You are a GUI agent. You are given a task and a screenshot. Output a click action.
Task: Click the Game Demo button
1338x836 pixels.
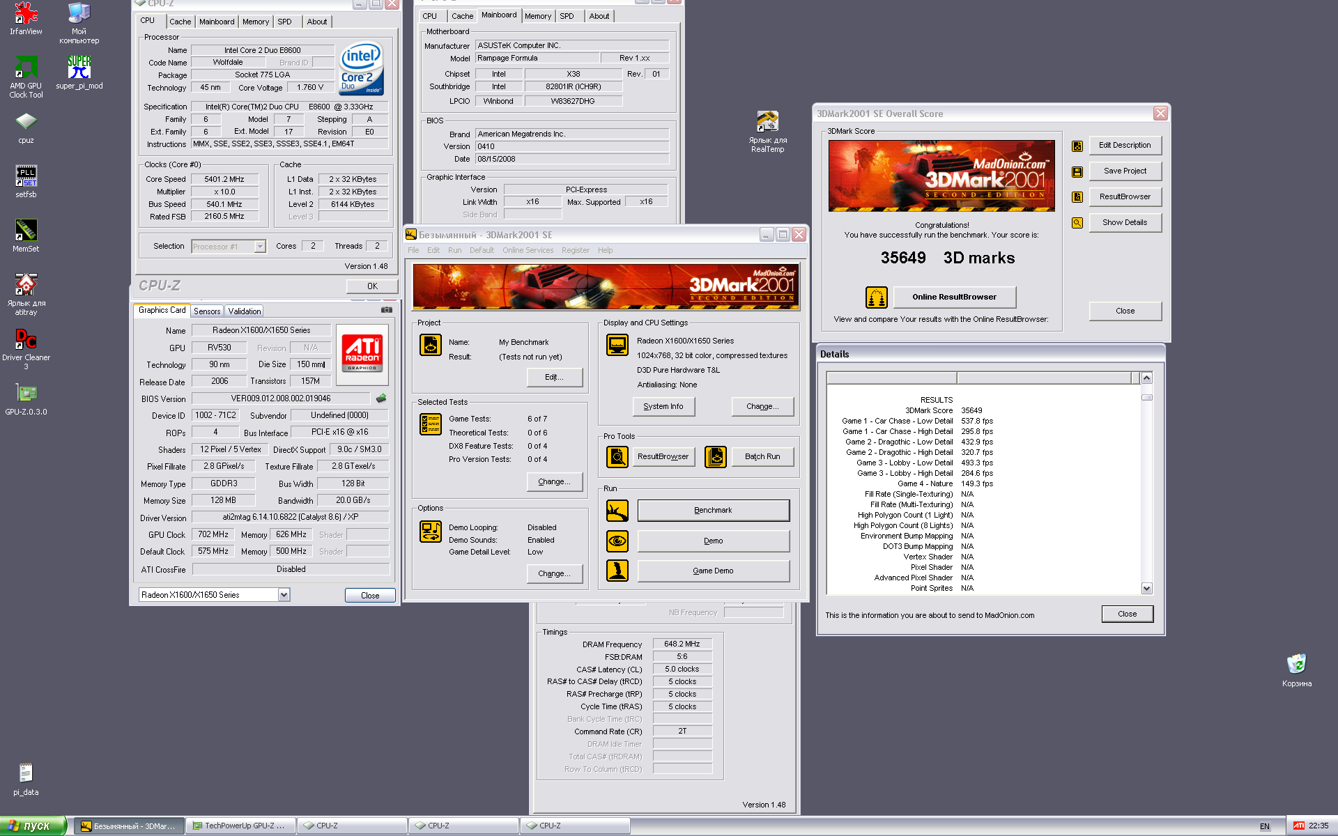pyautogui.click(x=713, y=571)
